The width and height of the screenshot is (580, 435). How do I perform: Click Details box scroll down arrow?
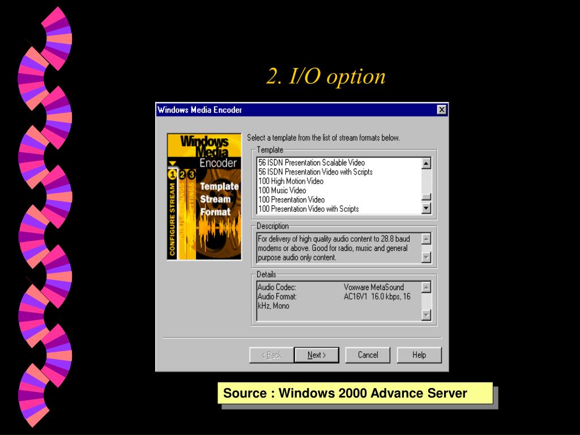click(426, 315)
